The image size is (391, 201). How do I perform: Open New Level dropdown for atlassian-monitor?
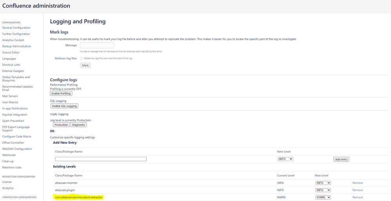pos(323,183)
